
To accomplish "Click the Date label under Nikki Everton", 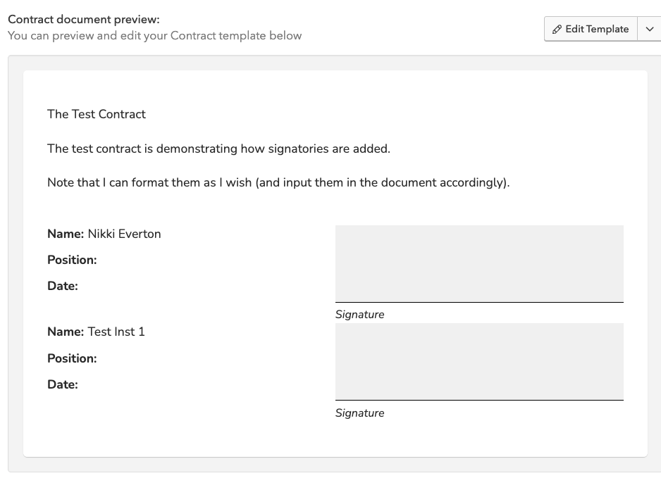I will click(x=63, y=286).
